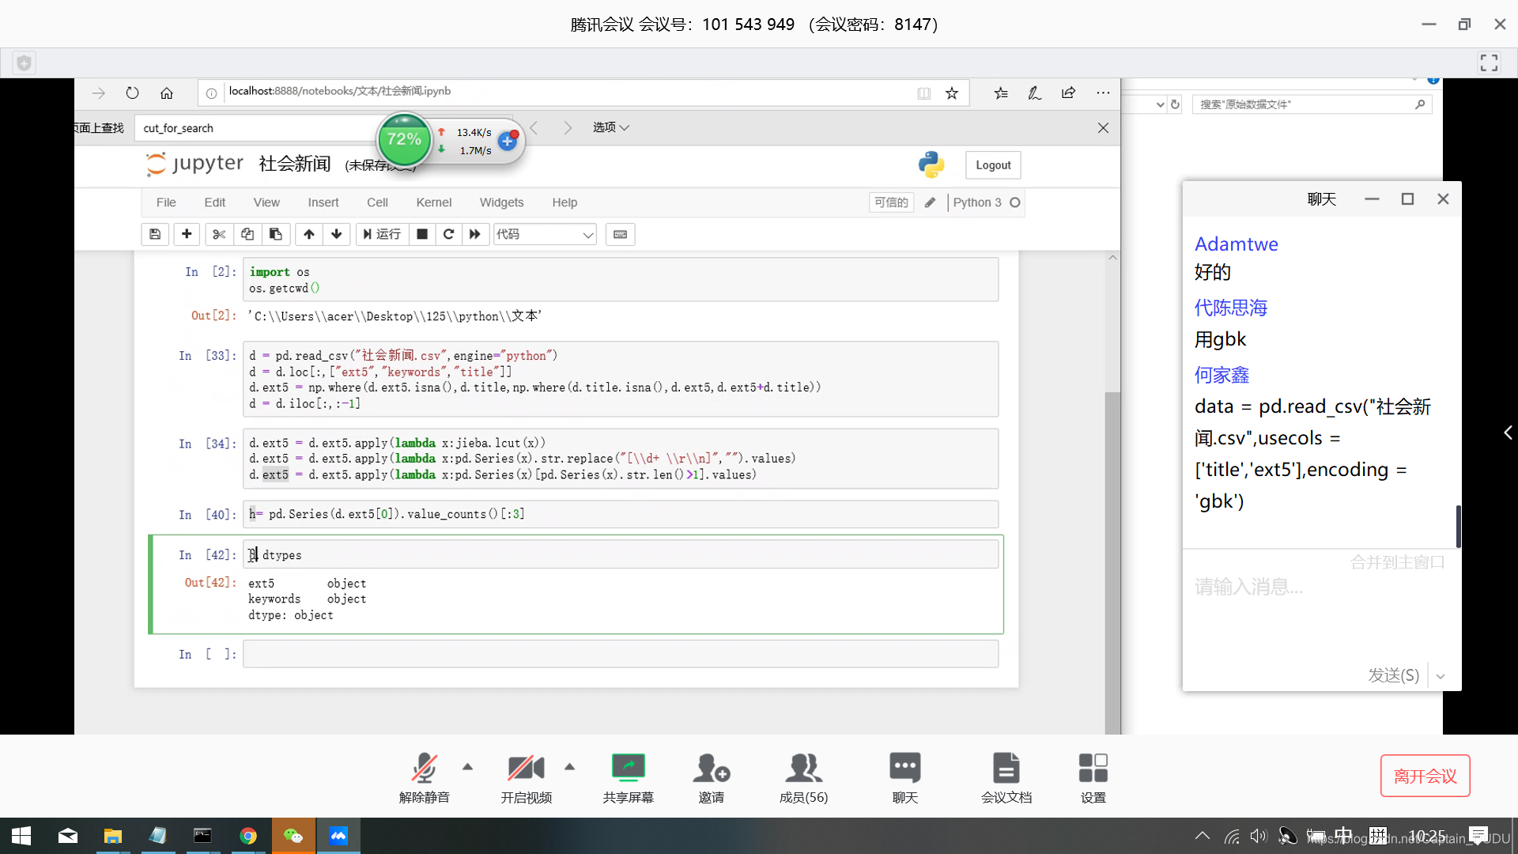Rename the notebook title 社会新闻
Viewport: 1518px width, 854px height.
tap(295, 164)
